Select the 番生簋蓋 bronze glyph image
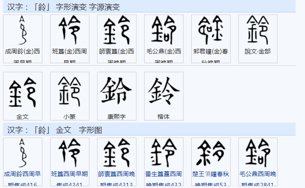This screenshot has width=305, height=188. pos(164,153)
